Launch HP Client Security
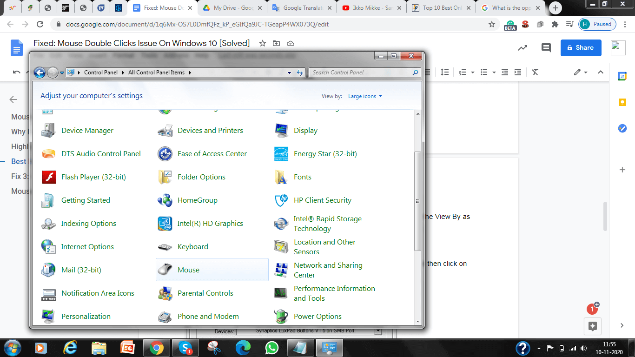Viewport: 635px width, 357px height. 323,200
